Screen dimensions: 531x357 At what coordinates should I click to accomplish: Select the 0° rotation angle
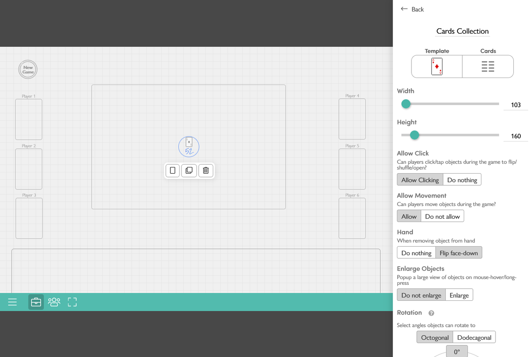tap(457, 351)
